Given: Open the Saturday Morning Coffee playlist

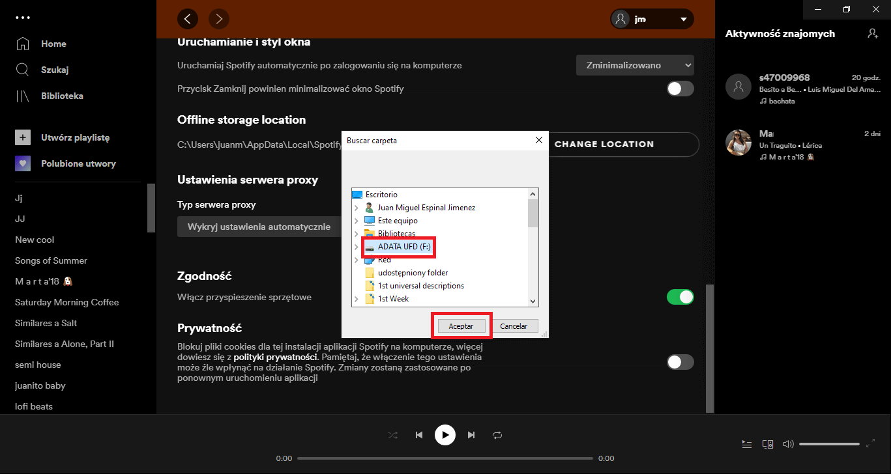Looking at the screenshot, I should pos(67,302).
